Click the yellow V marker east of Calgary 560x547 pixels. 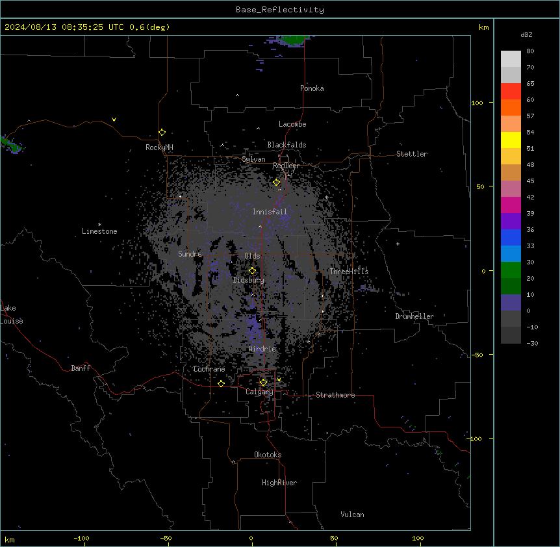click(279, 379)
